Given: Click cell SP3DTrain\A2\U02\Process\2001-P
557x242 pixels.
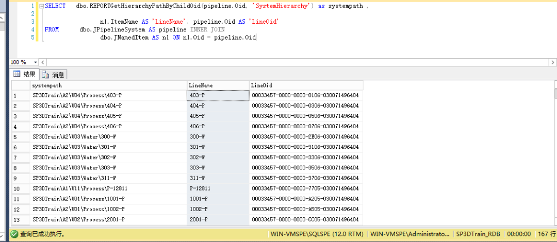Looking at the screenshot, I should coord(108,220).
